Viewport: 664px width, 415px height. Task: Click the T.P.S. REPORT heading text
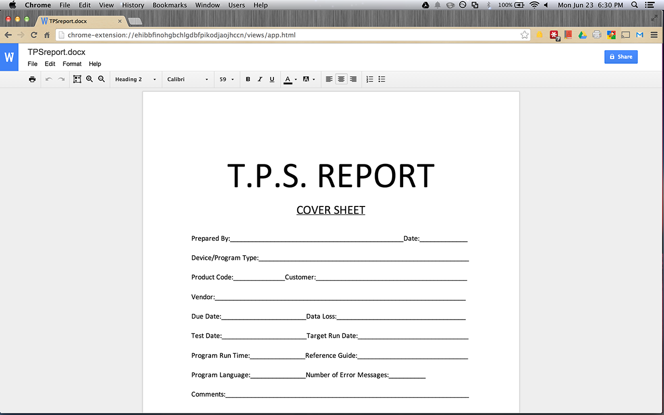coord(331,175)
